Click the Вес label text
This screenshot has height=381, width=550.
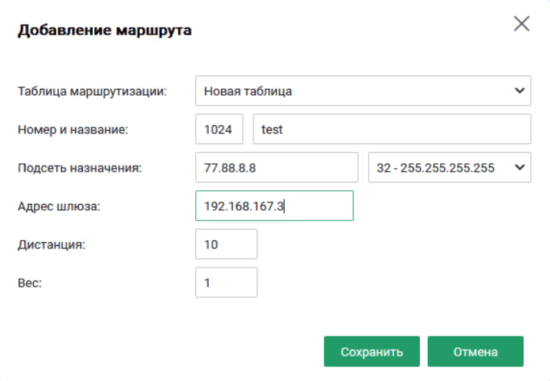tap(28, 283)
